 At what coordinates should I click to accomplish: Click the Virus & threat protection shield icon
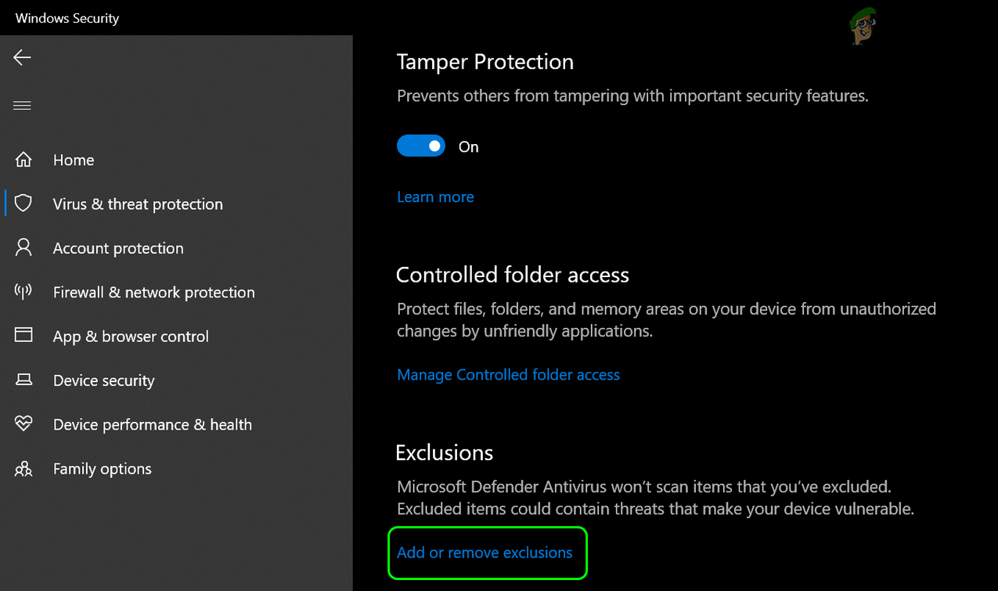[x=23, y=204]
